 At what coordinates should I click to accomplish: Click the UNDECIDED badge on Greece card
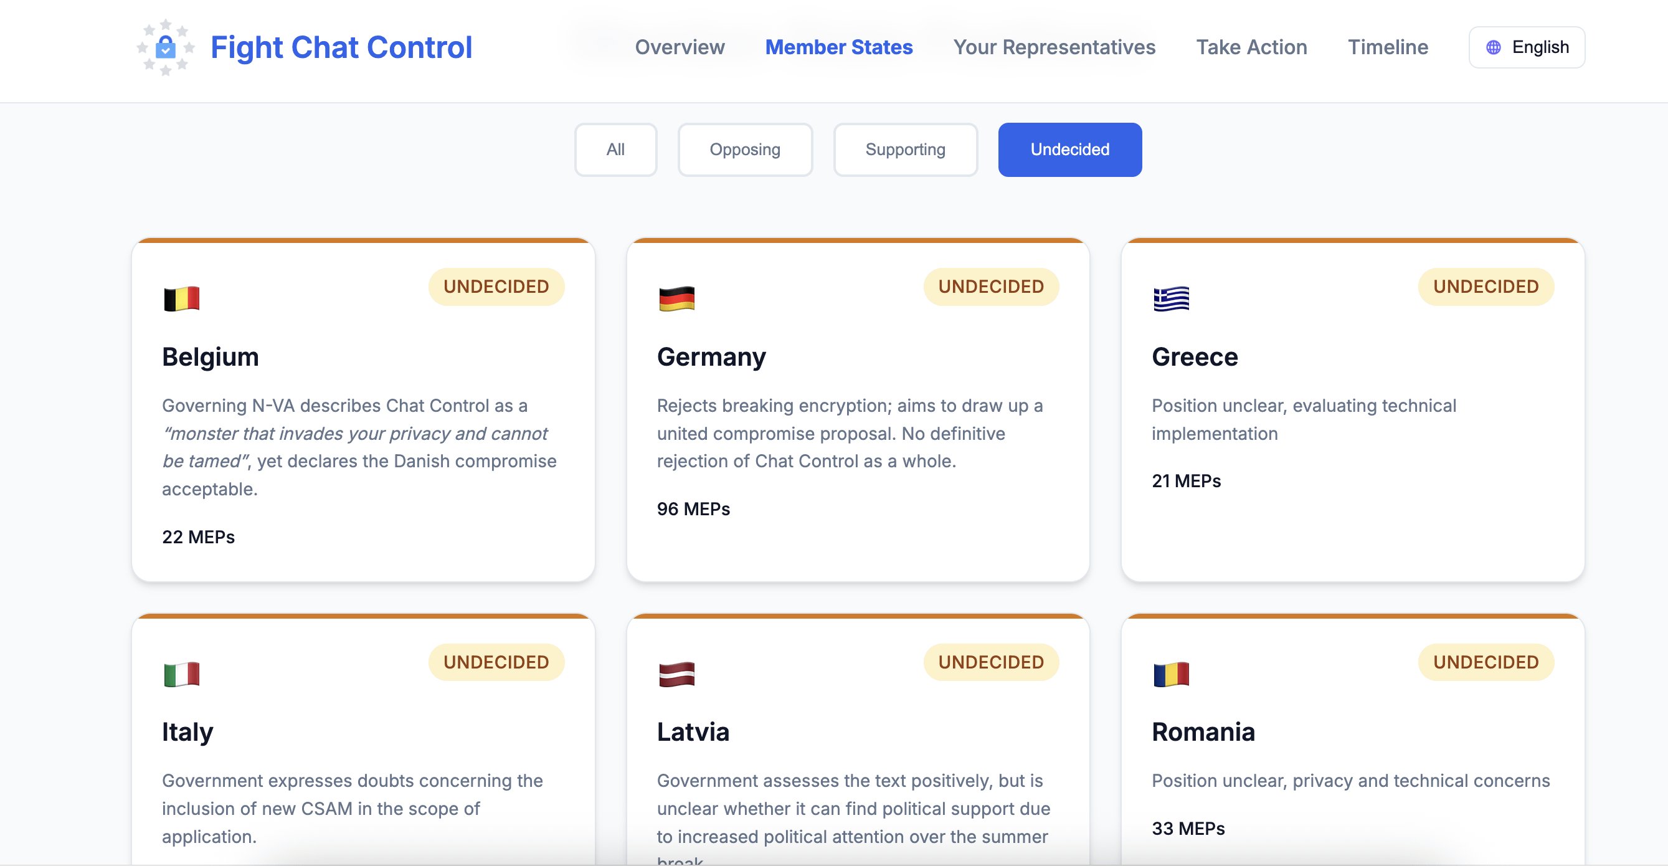[x=1485, y=287]
